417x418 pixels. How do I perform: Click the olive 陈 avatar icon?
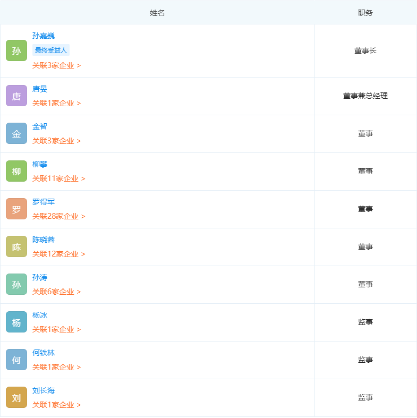(16, 246)
